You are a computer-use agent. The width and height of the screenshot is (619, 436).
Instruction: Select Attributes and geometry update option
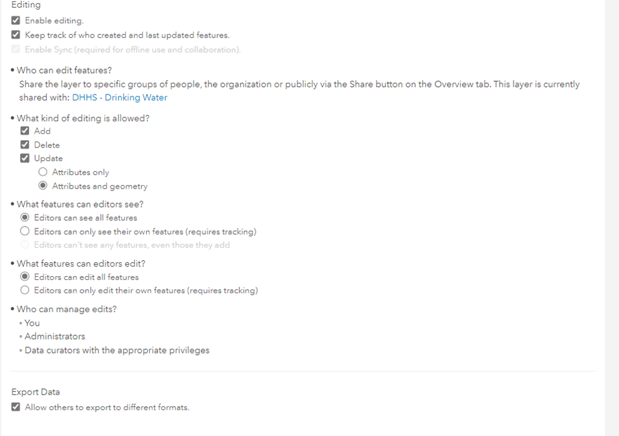(x=43, y=185)
